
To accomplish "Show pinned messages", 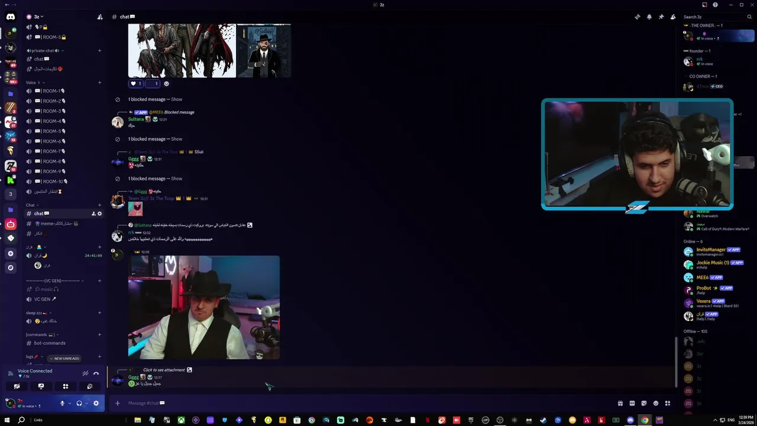I will tap(661, 17).
